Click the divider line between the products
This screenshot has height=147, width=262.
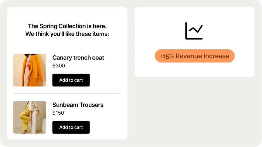[x=67, y=93]
